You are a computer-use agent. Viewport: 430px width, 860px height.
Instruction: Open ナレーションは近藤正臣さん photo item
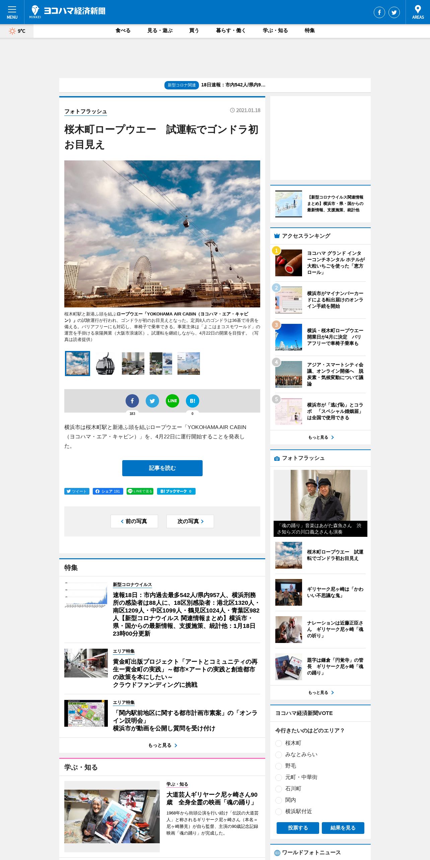(320, 630)
